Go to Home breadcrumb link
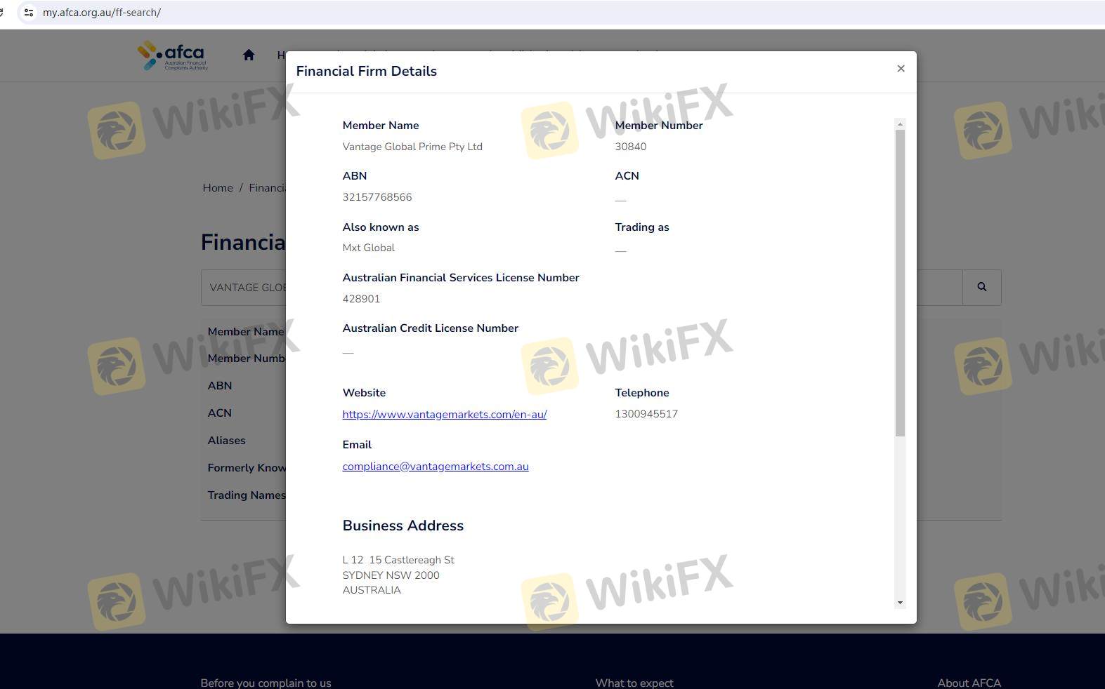The height and width of the screenshot is (689, 1105). (x=217, y=188)
